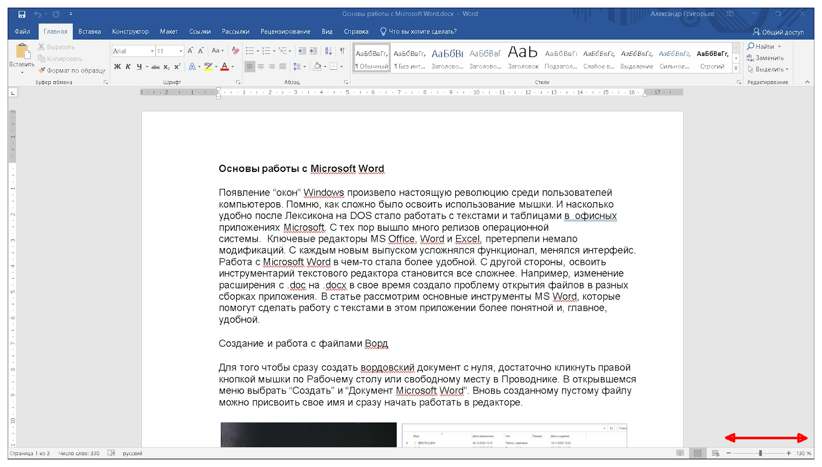The height and width of the screenshot is (467, 822).
Task: Click the Общий доступ button
Action: (x=778, y=32)
